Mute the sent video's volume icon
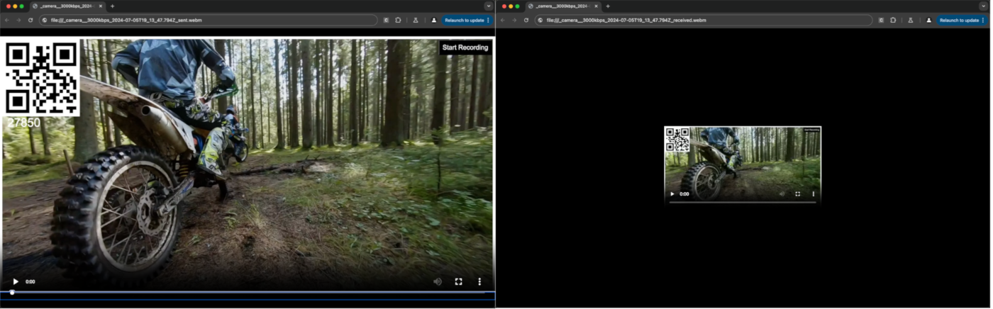The image size is (993, 309). pos(437,281)
